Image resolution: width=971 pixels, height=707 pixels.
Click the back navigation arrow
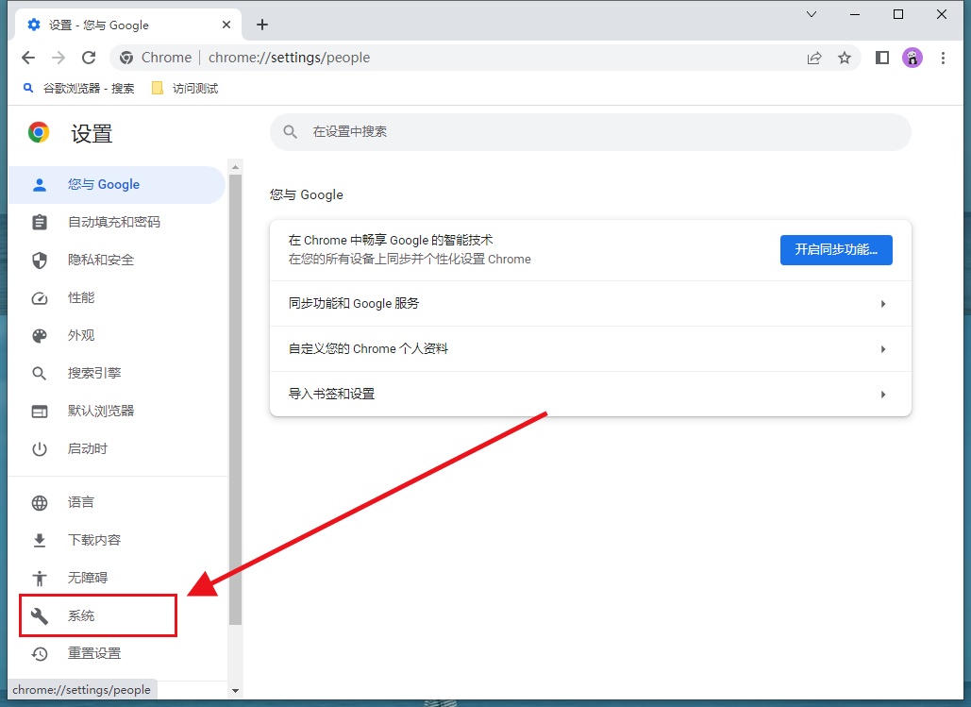coord(28,58)
